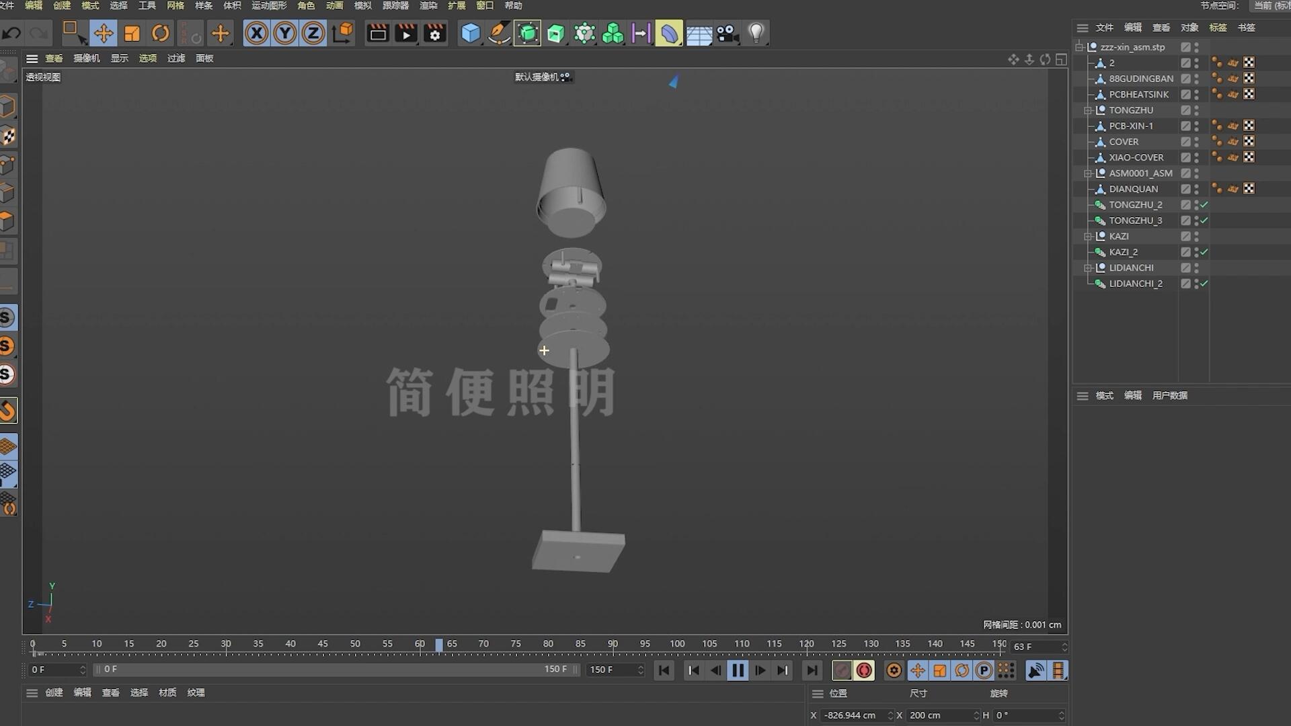The width and height of the screenshot is (1291, 726).
Task: Open the Edit Render Settings icon
Action: click(x=435, y=33)
